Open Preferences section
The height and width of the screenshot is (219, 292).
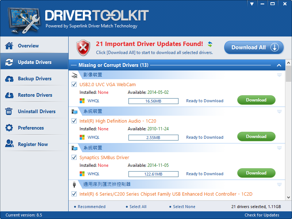(34, 128)
